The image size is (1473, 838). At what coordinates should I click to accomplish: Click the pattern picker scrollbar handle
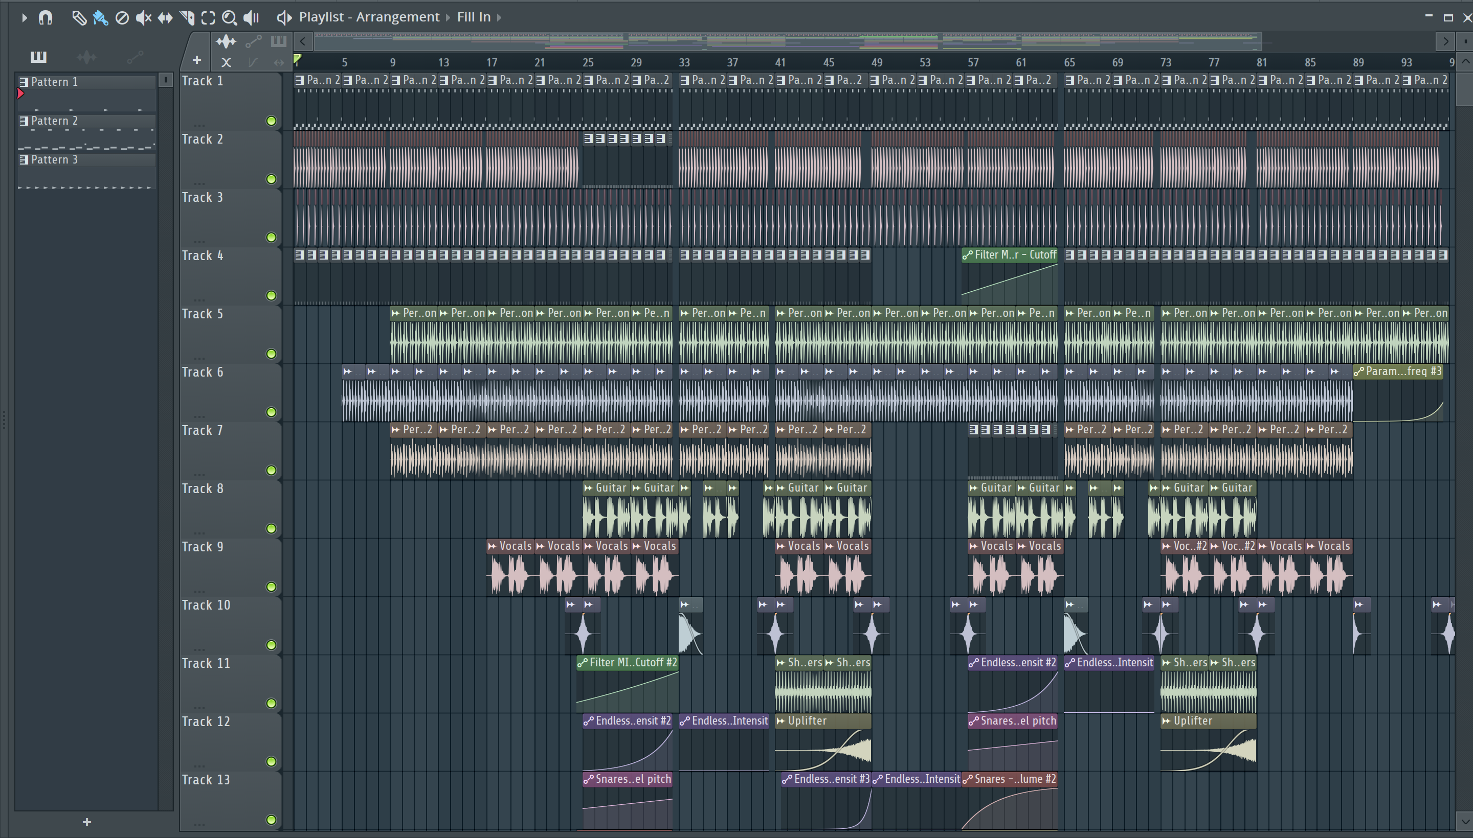(x=166, y=80)
